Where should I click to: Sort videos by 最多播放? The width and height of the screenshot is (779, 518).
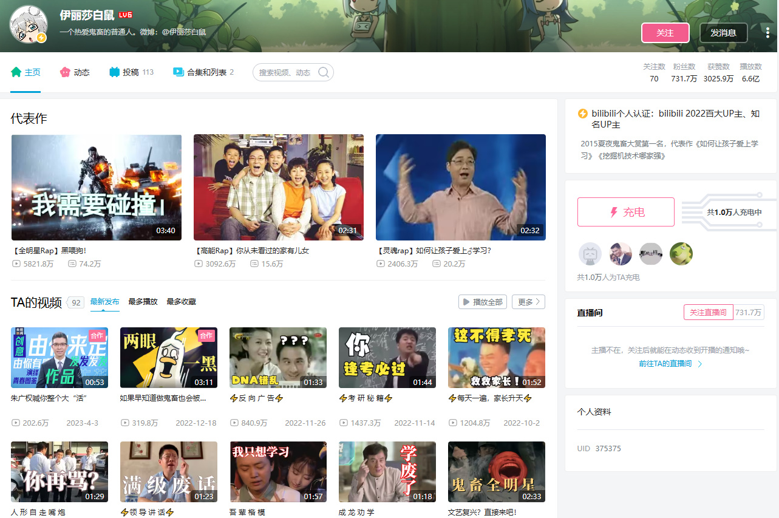[x=143, y=302]
